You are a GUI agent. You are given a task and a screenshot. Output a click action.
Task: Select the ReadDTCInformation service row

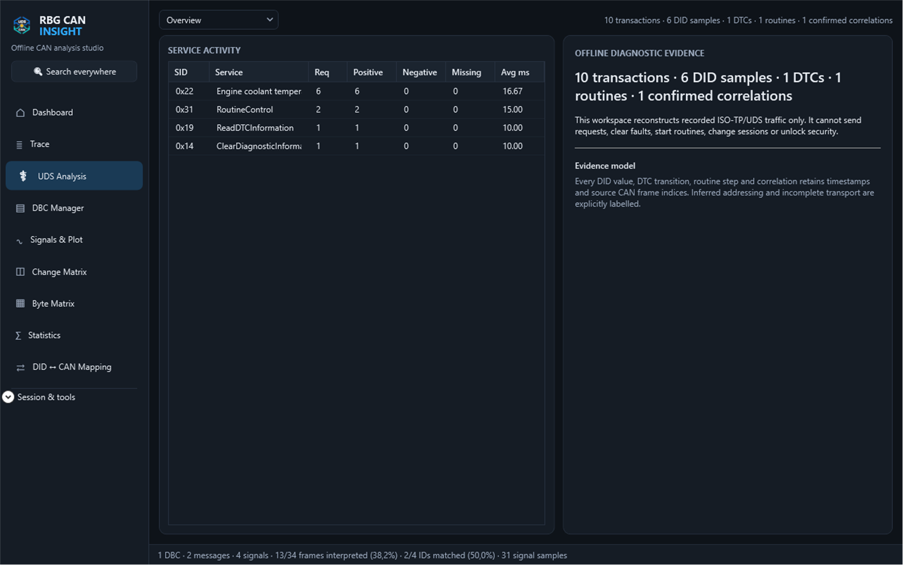pos(356,127)
